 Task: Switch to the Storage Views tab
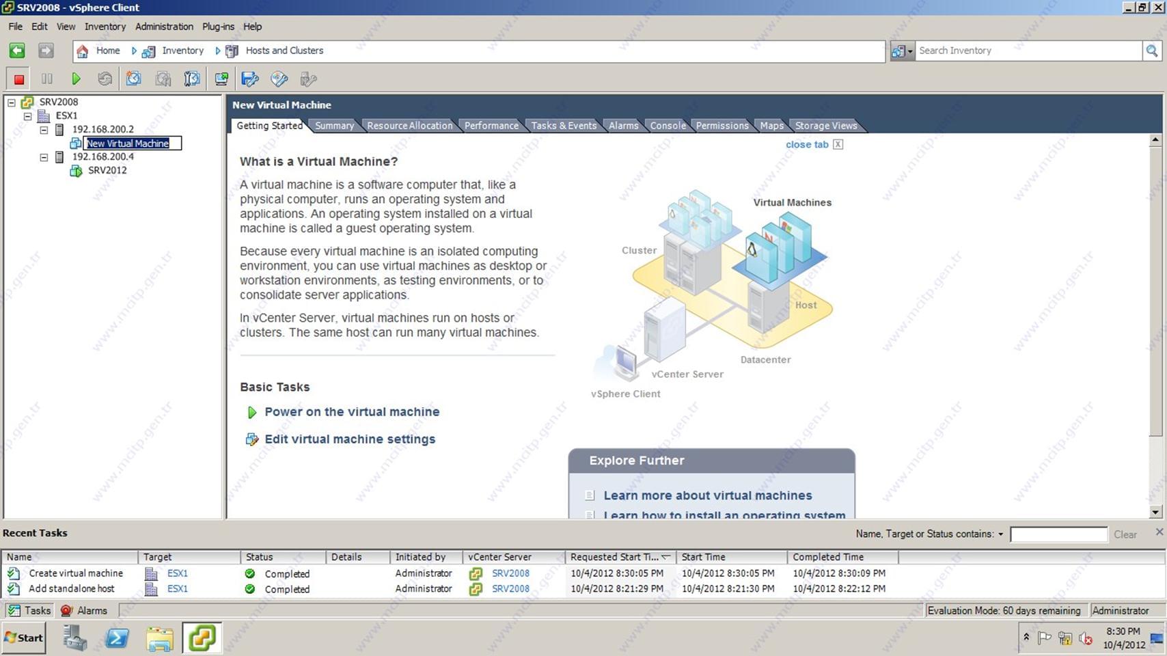[825, 126]
